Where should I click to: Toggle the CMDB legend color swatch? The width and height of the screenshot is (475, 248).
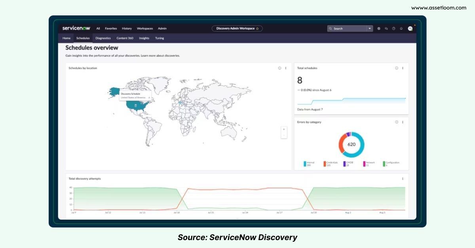(x=344, y=164)
